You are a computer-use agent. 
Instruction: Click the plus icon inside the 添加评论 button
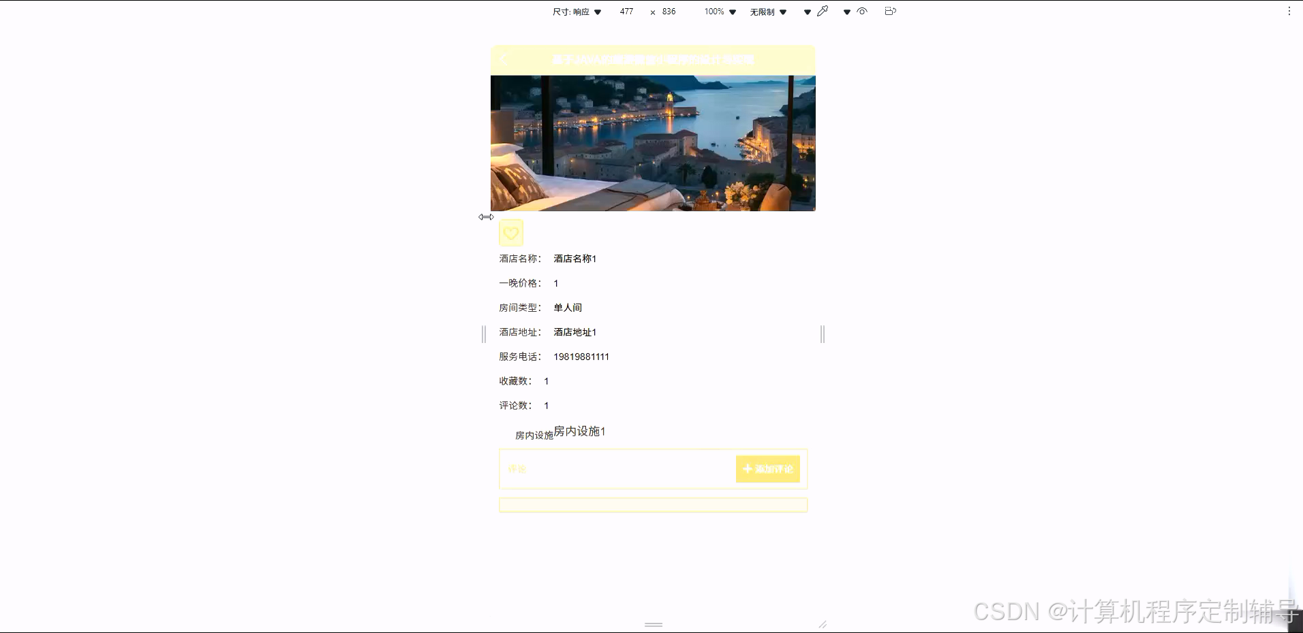tap(747, 469)
